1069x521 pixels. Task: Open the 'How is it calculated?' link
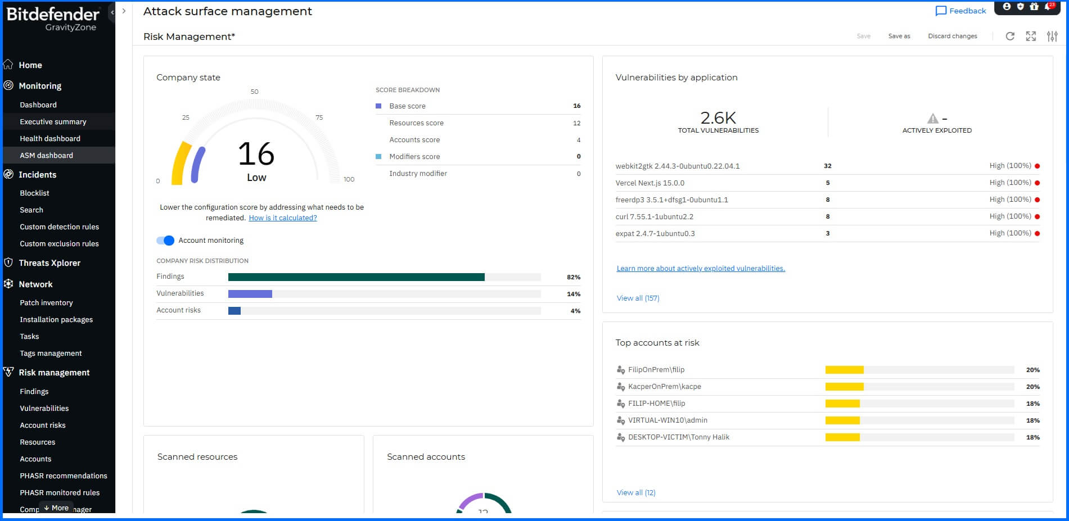[283, 218]
